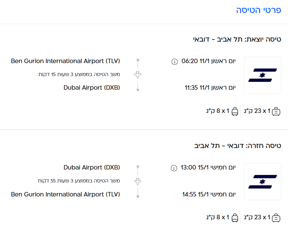288x236 pixels.
Task: Click the outbound flight title Tel Aviv - Dubai
Action: coord(237,39)
